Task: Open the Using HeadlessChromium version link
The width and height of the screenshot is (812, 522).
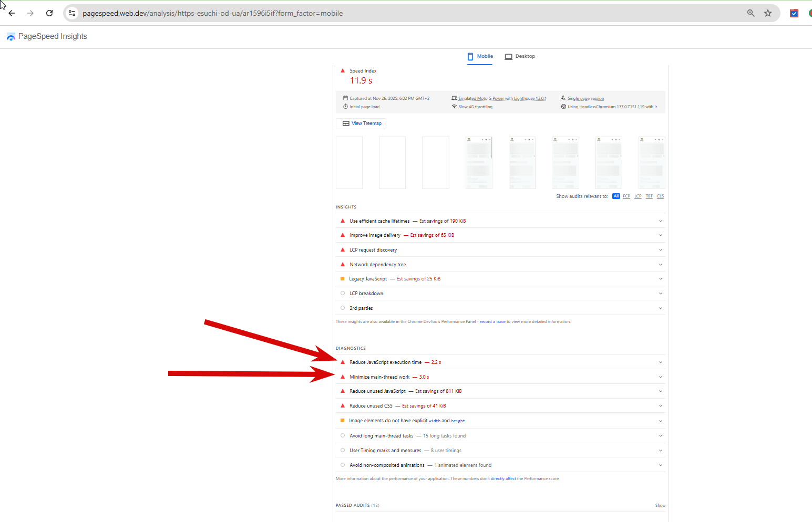Action: (x=612, y=107)
